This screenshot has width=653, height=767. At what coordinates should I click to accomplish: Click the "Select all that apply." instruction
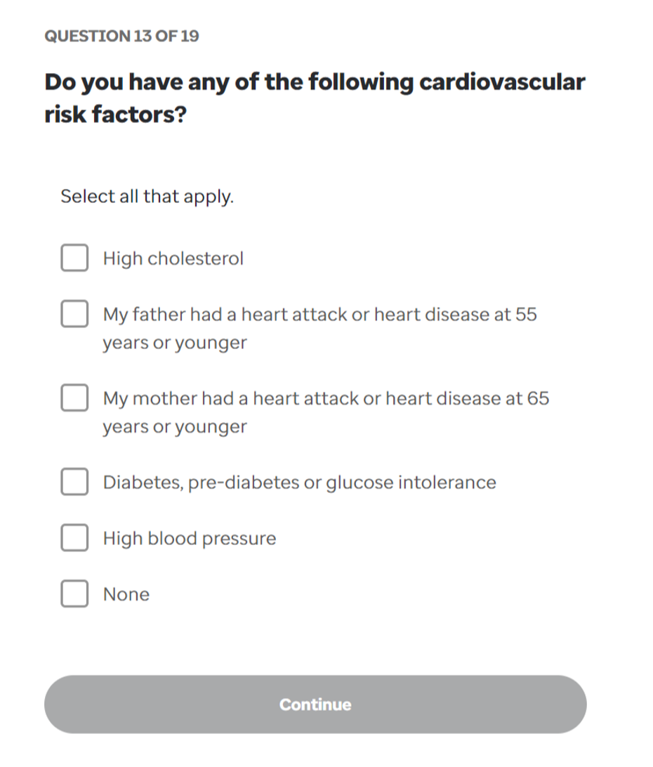[147, 197]
